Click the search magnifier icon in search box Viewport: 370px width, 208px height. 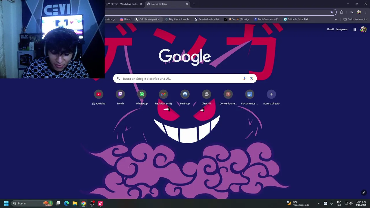(x=119, y=79)
